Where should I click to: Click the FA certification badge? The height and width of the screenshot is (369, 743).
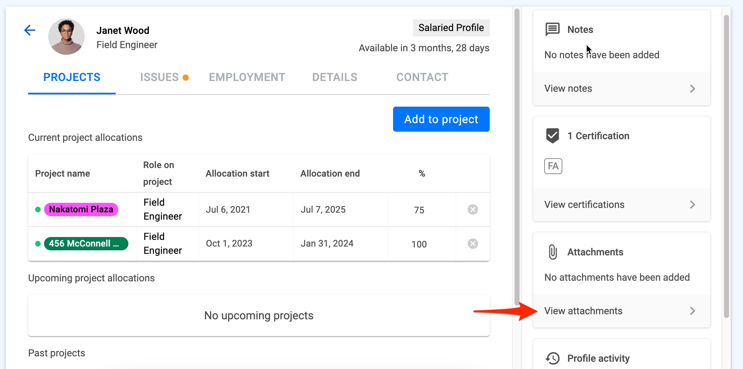553,166
